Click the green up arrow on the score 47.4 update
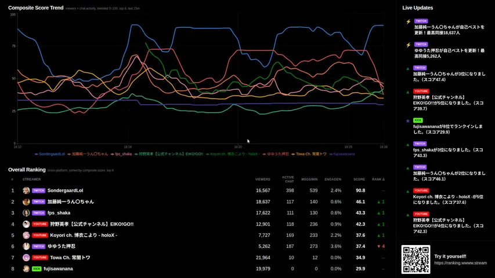This screenshot has width=495, height=278. (408, 68)
